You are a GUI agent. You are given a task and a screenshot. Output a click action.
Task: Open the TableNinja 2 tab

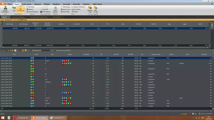tap(56, 4)
